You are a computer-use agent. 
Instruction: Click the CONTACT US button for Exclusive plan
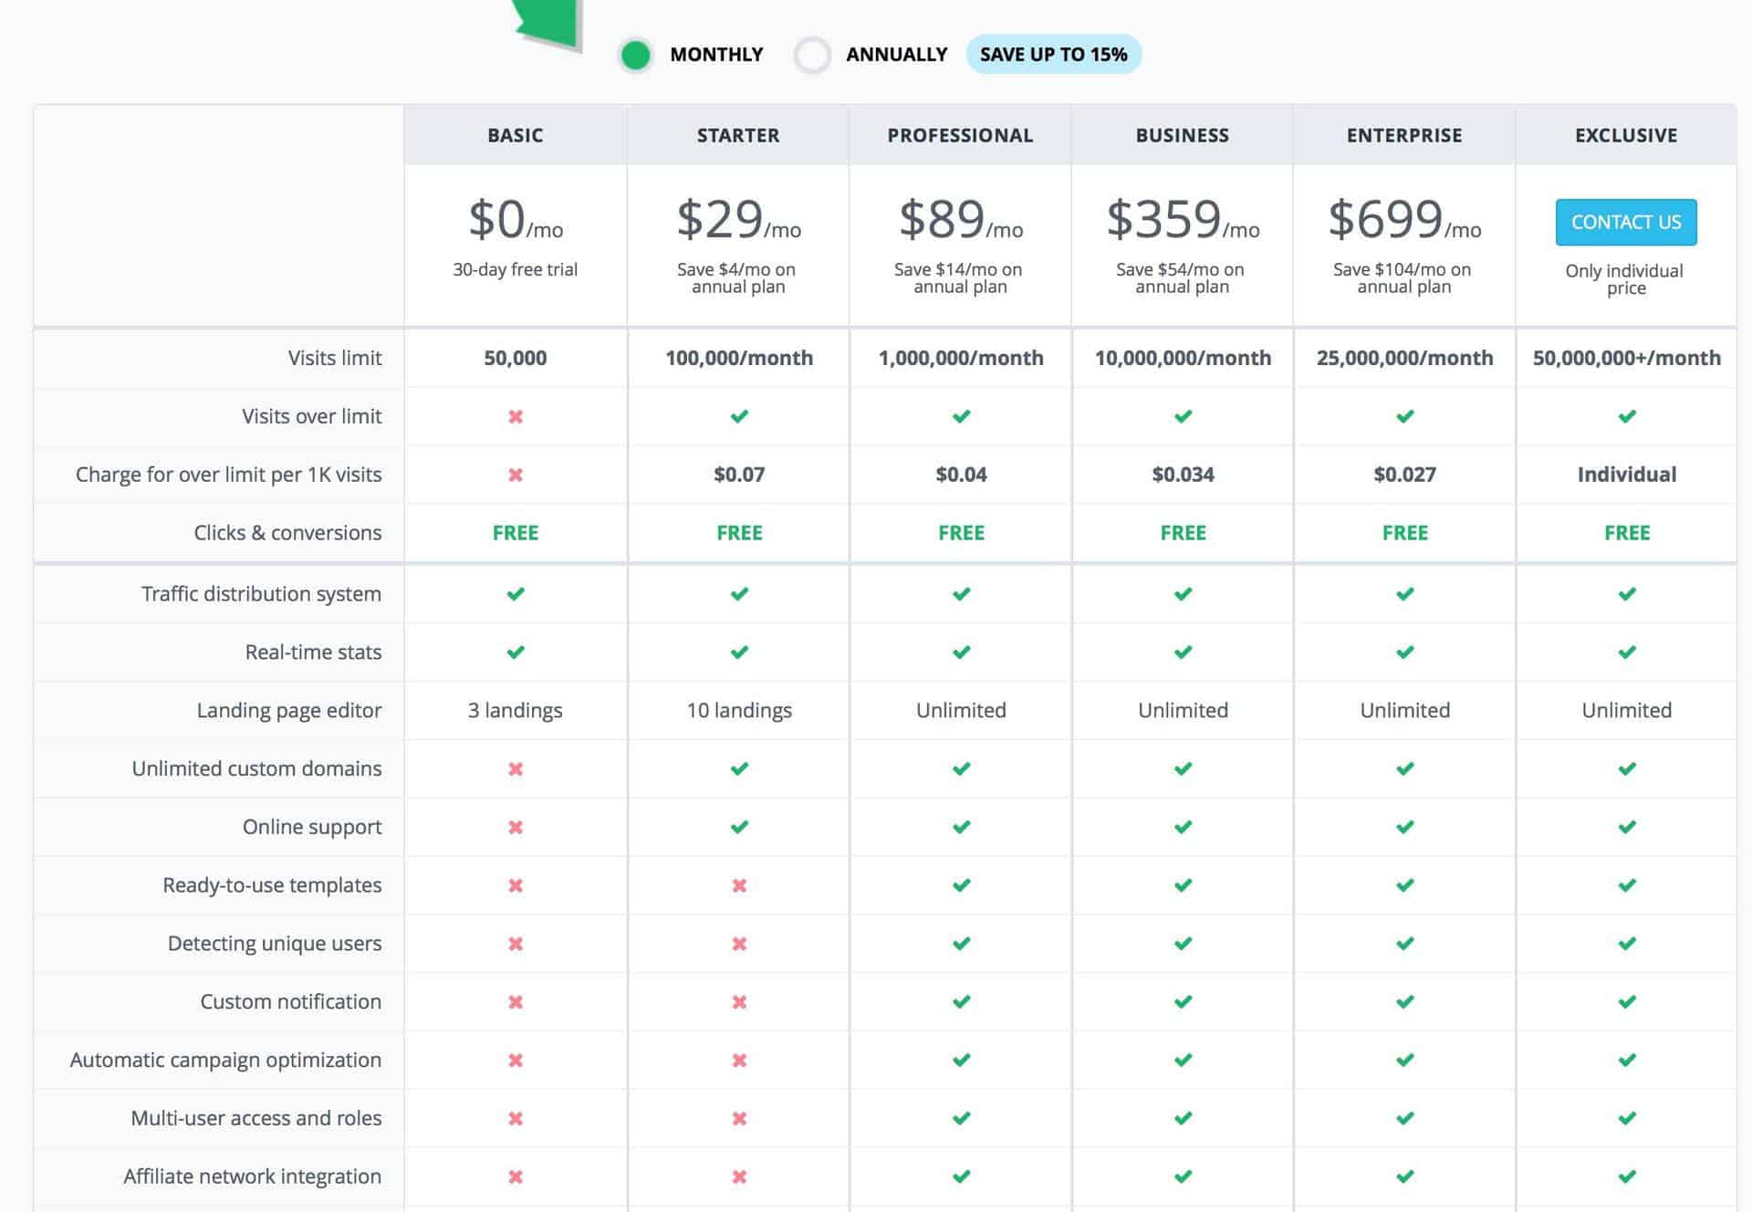[x=1624, y=221]
